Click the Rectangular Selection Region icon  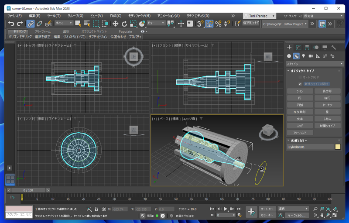click(x=96, y=24)
